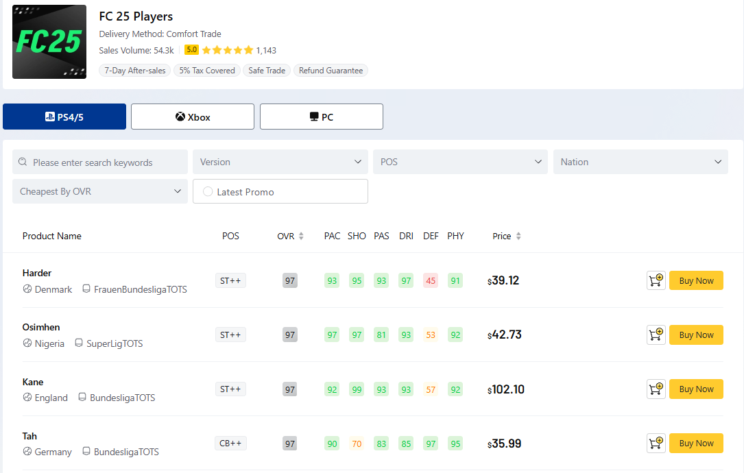Click the PAC column header

[x=332, y=236]
